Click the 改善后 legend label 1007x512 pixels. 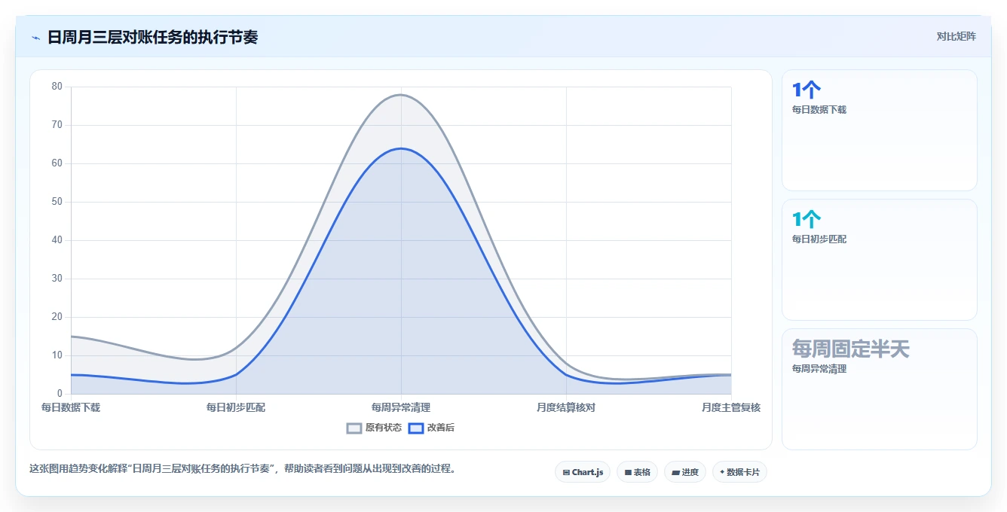tap(441, 428)
